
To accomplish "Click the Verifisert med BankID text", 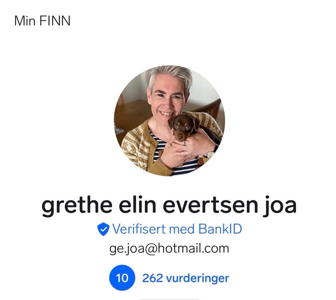I will coord(177,229).
